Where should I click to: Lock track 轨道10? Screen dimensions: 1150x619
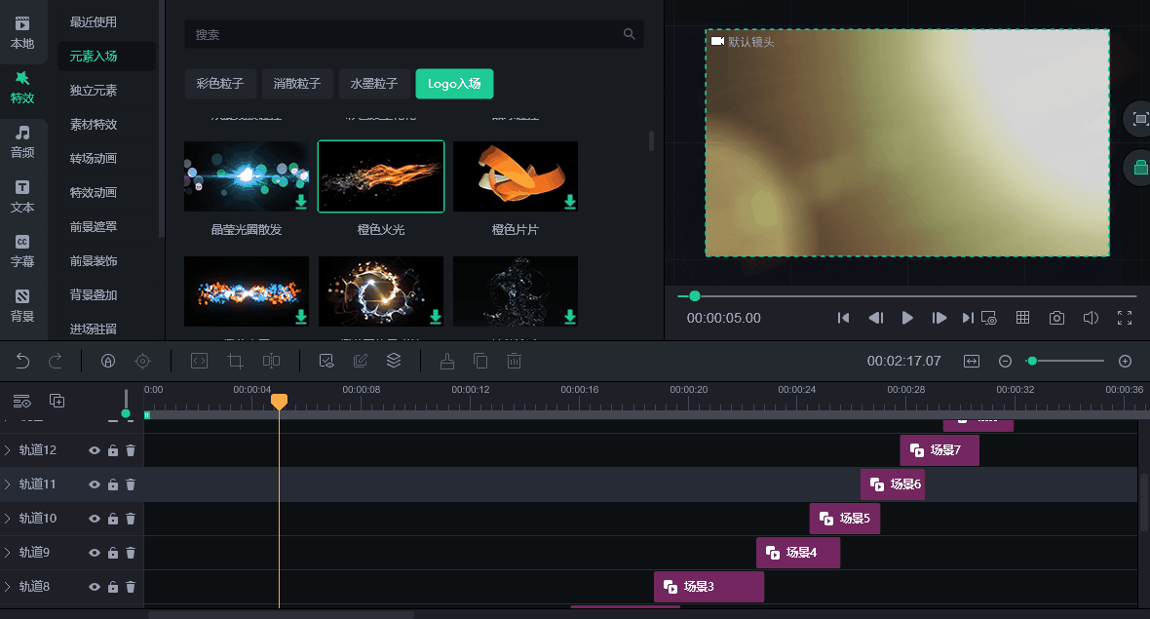point(113,519)
